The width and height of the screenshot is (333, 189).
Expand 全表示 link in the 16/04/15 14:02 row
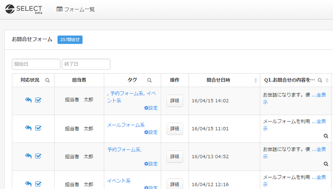(x=319, y=95)
